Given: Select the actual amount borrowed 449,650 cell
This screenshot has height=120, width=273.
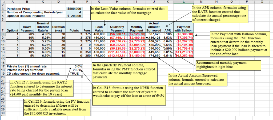Looking at the screenshot, I should click(x=154, y=52).
